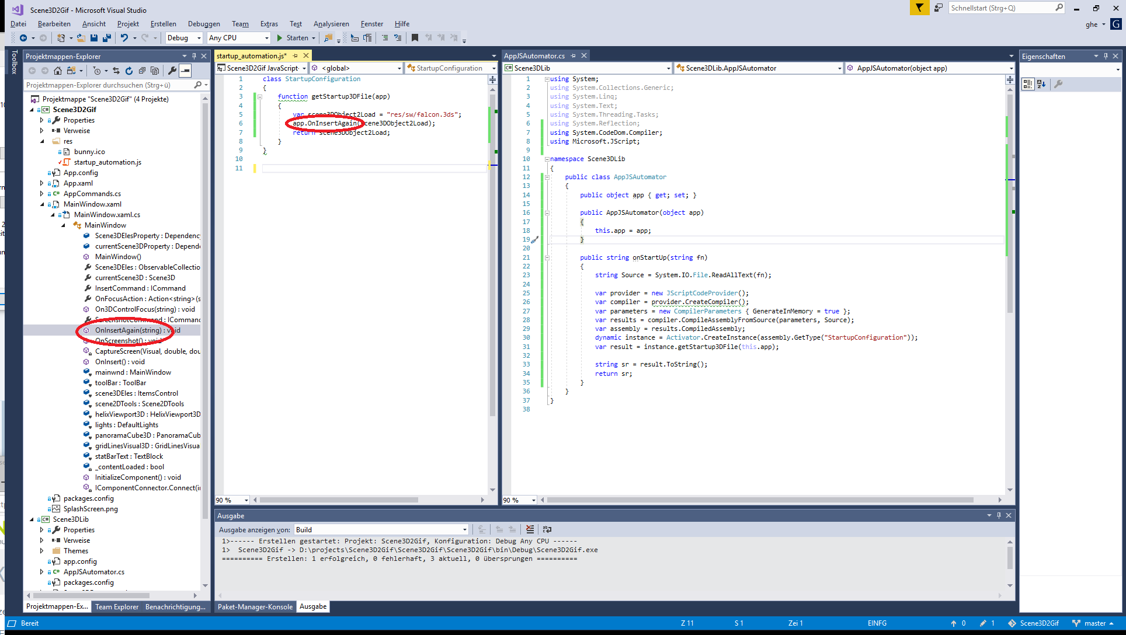1126x635 pixels.
Task: Open the Debug configuration dropdown
Action: click(x=183, y=38)
